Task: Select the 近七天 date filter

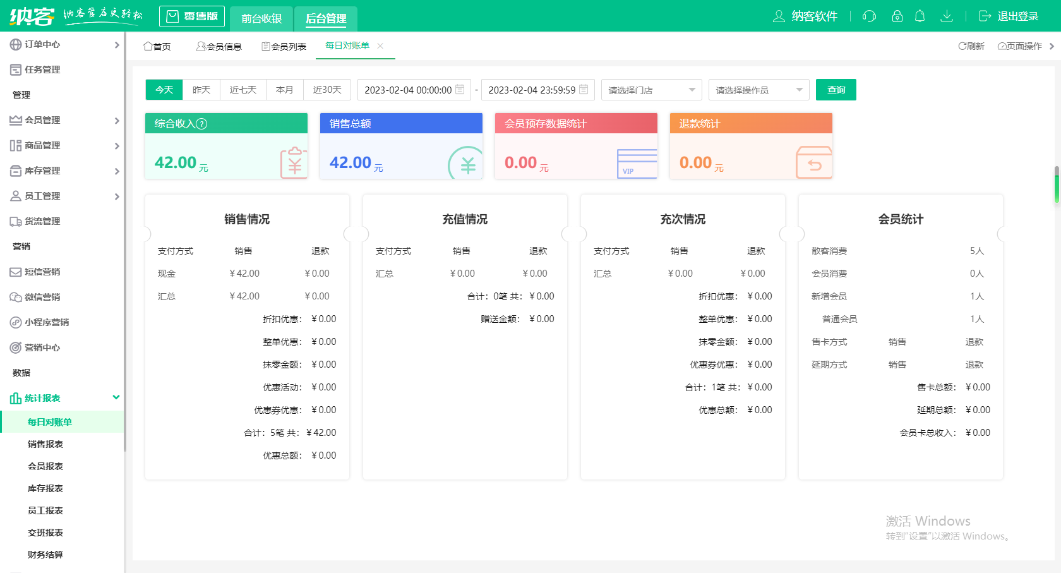Action: [243, 89]
